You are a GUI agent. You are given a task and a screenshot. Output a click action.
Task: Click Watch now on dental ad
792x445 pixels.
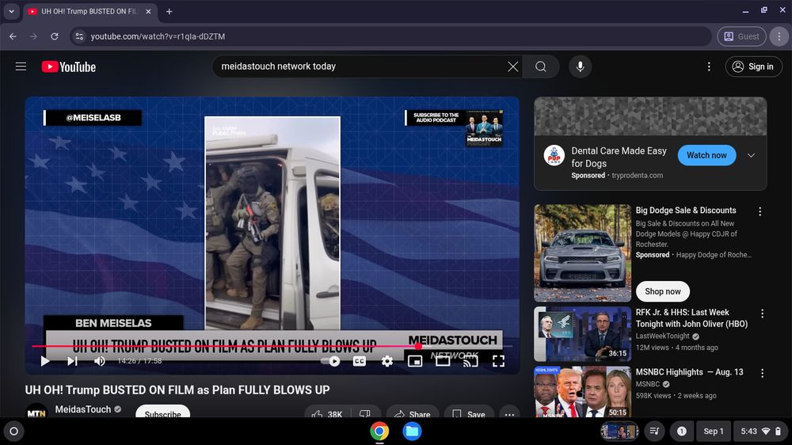point(706,155)
